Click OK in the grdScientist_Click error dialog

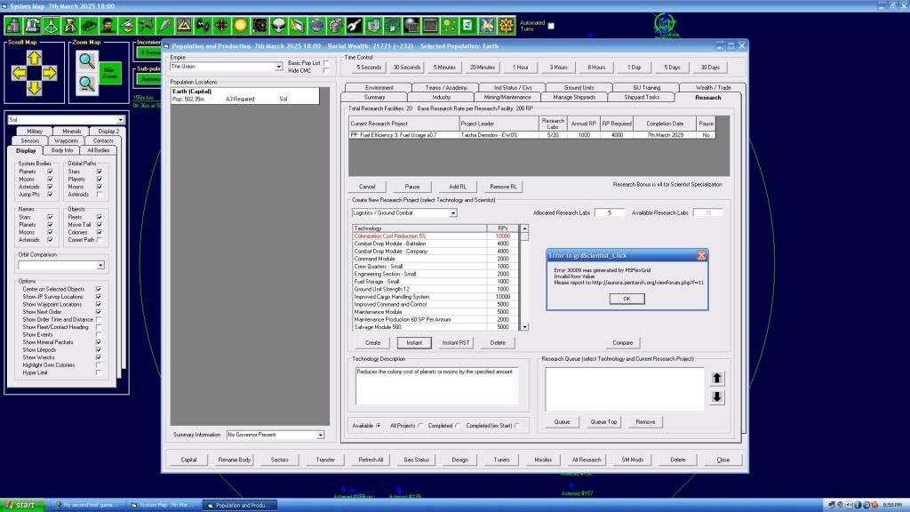[627, 299]
